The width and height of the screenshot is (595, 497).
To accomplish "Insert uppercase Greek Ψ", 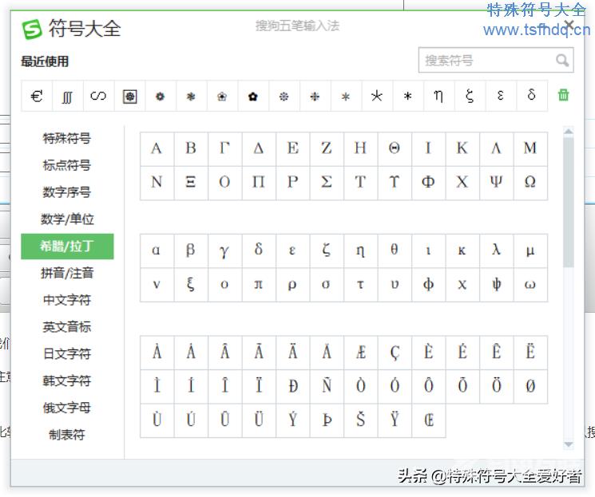I will pyautogui.click(x=496, y=183).
